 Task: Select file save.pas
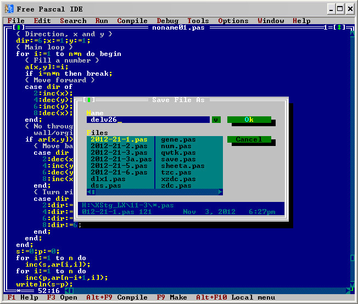(x=178, y=159)
